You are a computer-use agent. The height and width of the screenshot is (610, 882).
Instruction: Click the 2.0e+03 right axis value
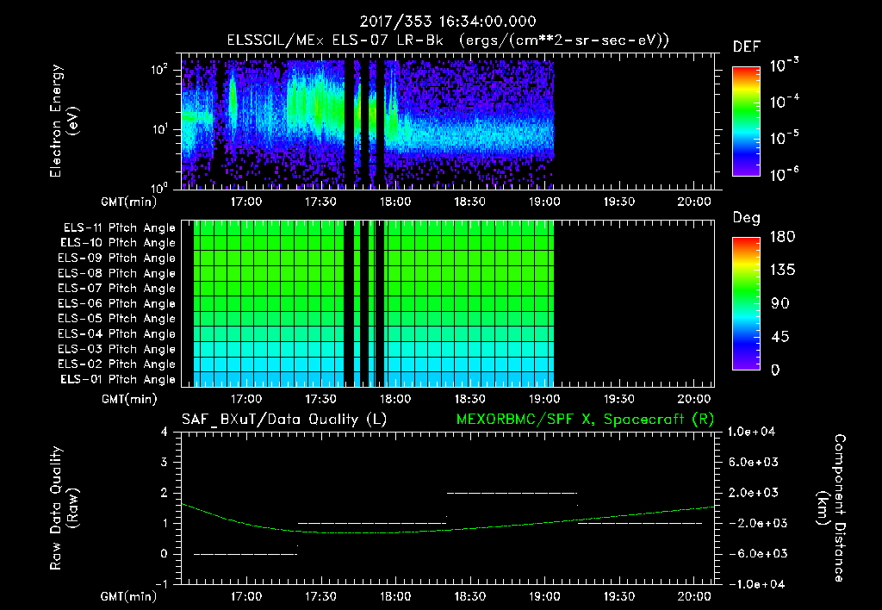(754, 493)
